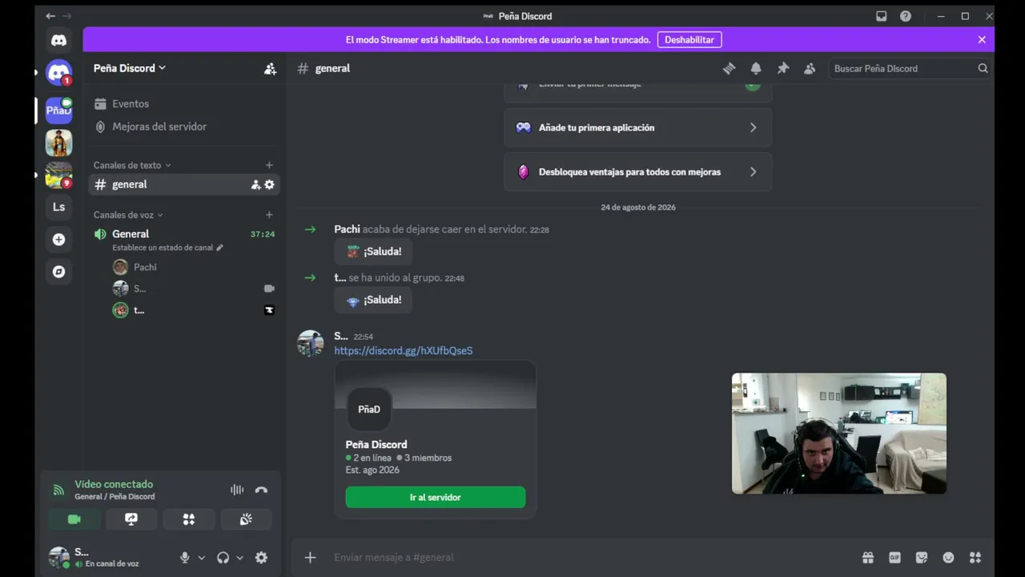
Task: Show pinned messages in general channel
Action: (783, 69)
